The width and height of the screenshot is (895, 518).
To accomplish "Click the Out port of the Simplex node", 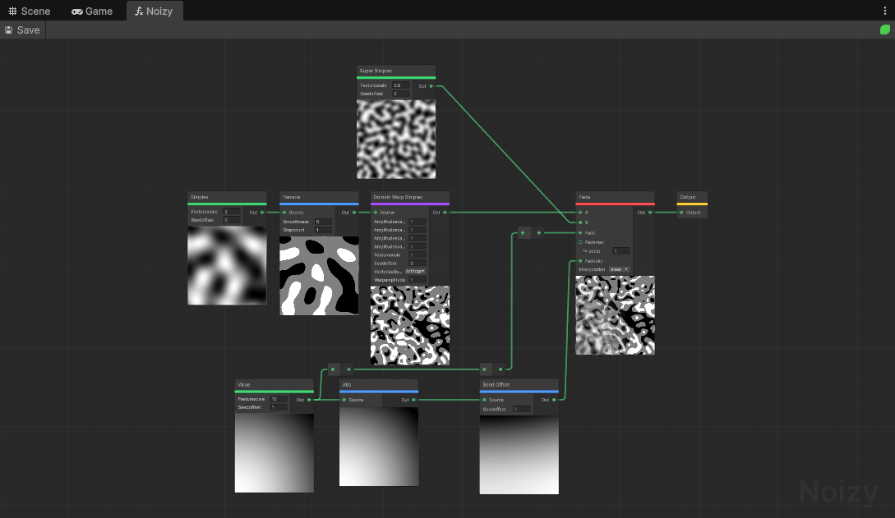I will tap(262, 212).
